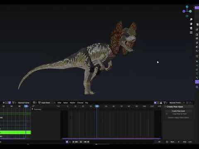Collapse the Summary channel row
The width and height of the screenshot is (199, 149).
coord(32,109)
